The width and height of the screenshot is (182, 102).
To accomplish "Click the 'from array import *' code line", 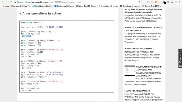I will [32, 23].
